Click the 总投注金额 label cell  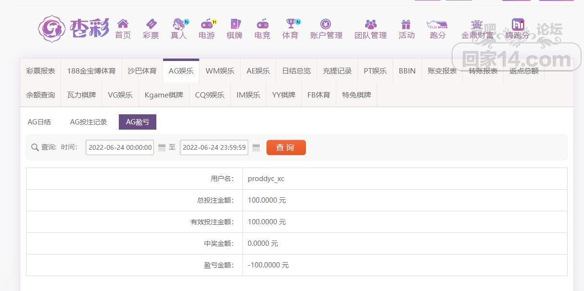point(135,200)
